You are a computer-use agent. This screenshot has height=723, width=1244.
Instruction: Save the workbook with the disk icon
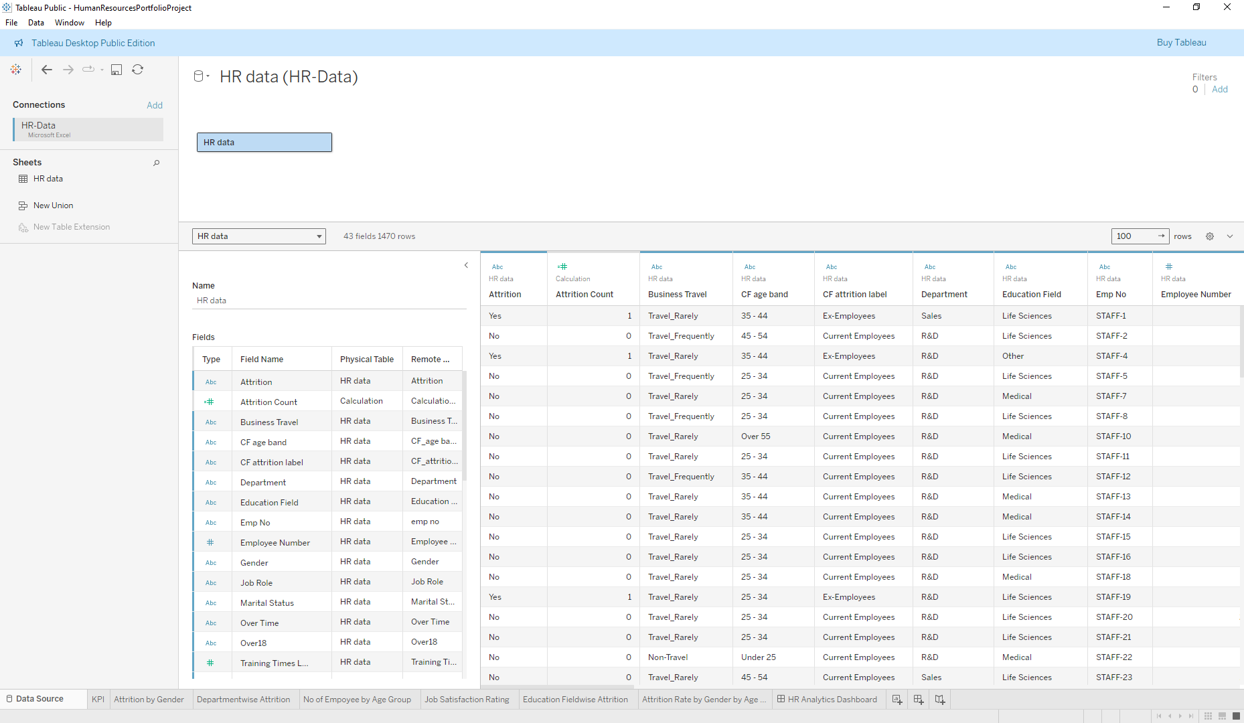pyautogui.click(x=116, y=70)
